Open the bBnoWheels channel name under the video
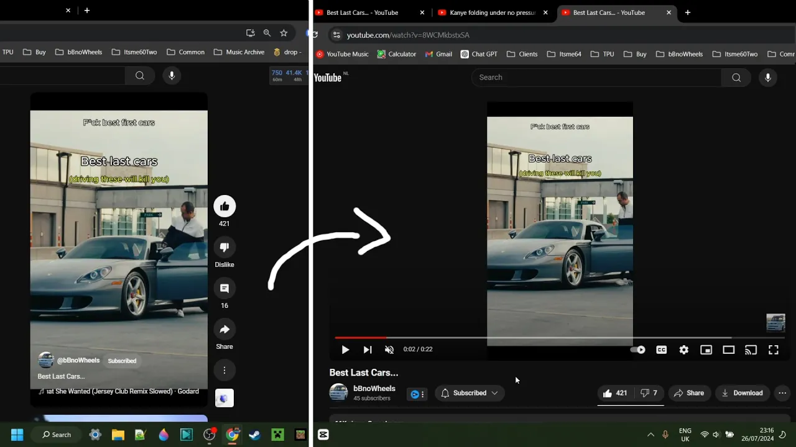796x447 pixels. pyautogui.click(x=374, y=389)
